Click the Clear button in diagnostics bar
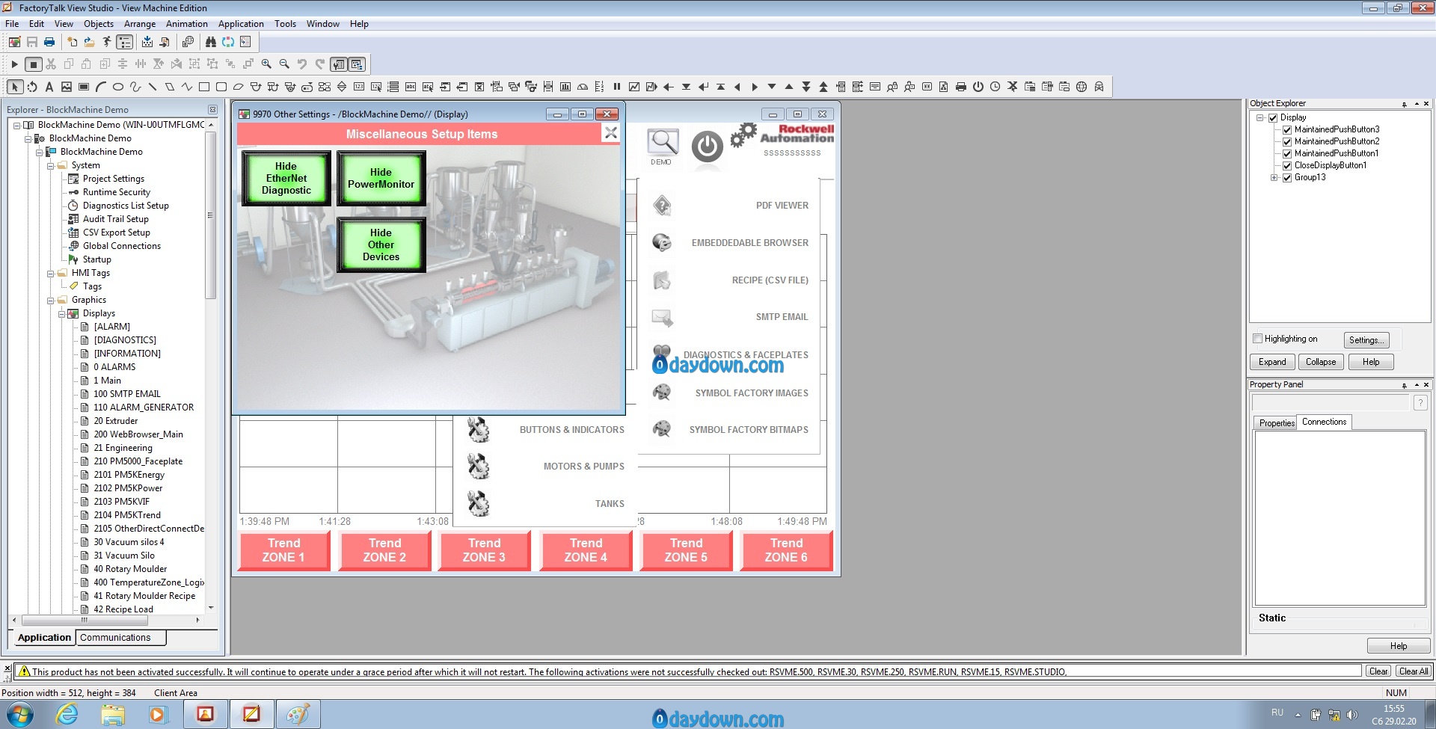Screen dimensions: 1436x729 point(1378,671)
